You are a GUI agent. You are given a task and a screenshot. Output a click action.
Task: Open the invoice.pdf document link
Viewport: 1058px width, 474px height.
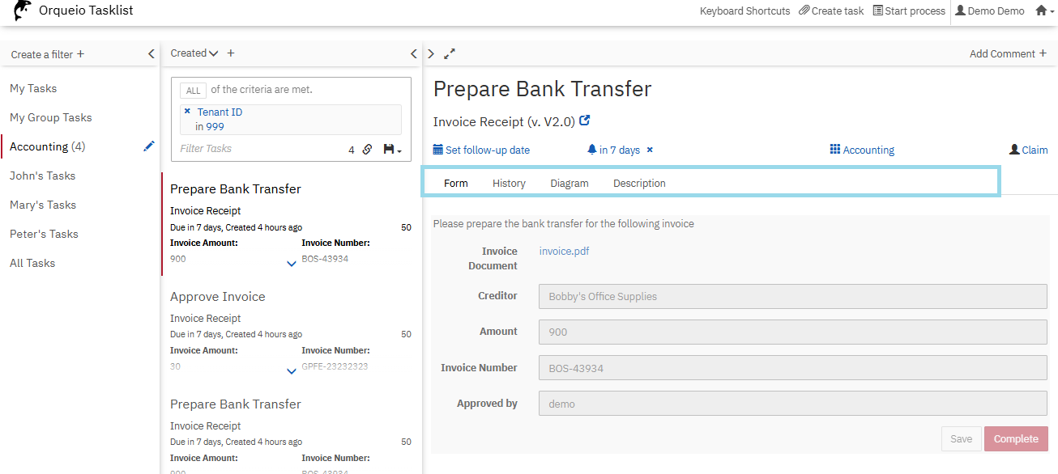tap(564, 252)
